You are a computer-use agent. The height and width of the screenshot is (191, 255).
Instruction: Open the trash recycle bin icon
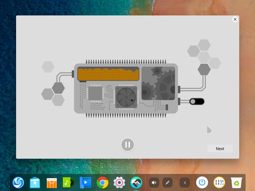(x=236, y=183)
